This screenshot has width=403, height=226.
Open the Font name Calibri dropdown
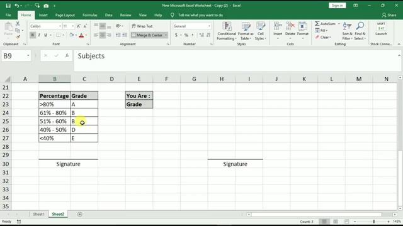60,26
